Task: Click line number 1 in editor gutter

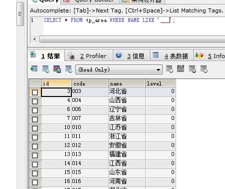Action: [x=32, y=20]
